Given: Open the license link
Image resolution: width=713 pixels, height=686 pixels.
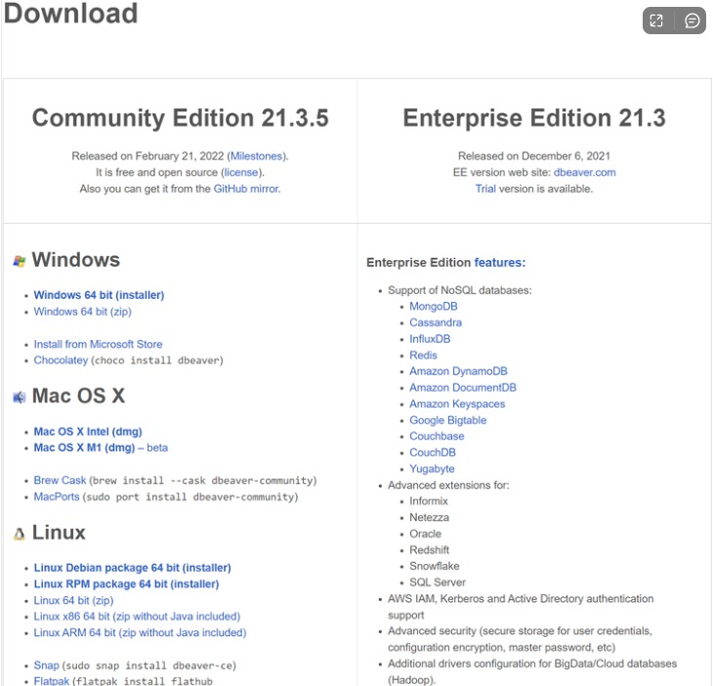Looking at the screenshot, I should 241,172.
